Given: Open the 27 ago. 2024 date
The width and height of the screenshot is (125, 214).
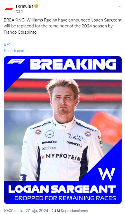Looking at the screenshot, I should point(37,211).
